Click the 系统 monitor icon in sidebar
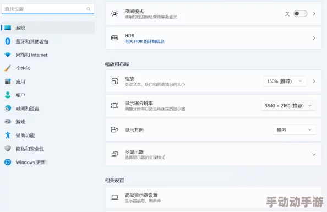The height and width of the screenshot is (212, 327). (x=8, y=28)
